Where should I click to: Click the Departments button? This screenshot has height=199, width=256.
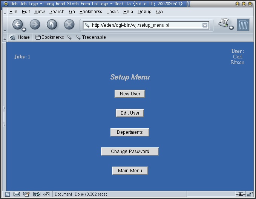point(130,132)
